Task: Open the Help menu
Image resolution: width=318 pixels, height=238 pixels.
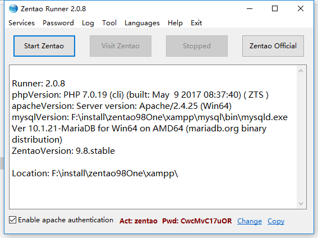Action: [175, 23]
